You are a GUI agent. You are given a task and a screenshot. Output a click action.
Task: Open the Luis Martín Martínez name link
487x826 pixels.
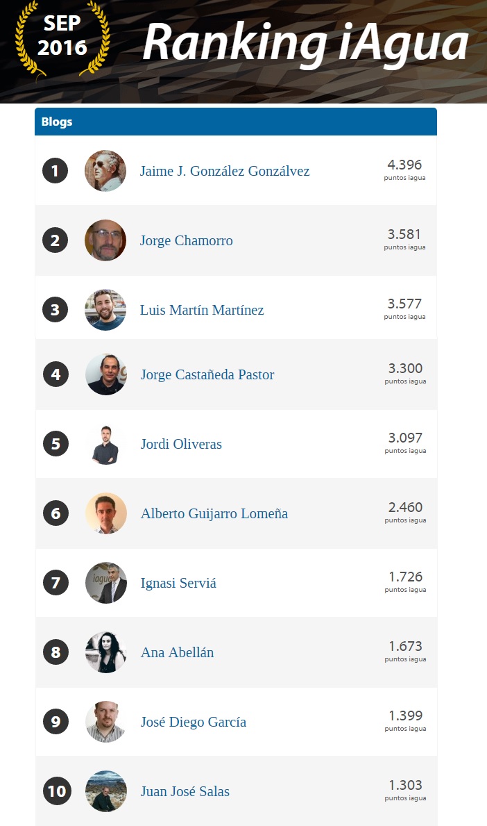click(x=202, y=310)
